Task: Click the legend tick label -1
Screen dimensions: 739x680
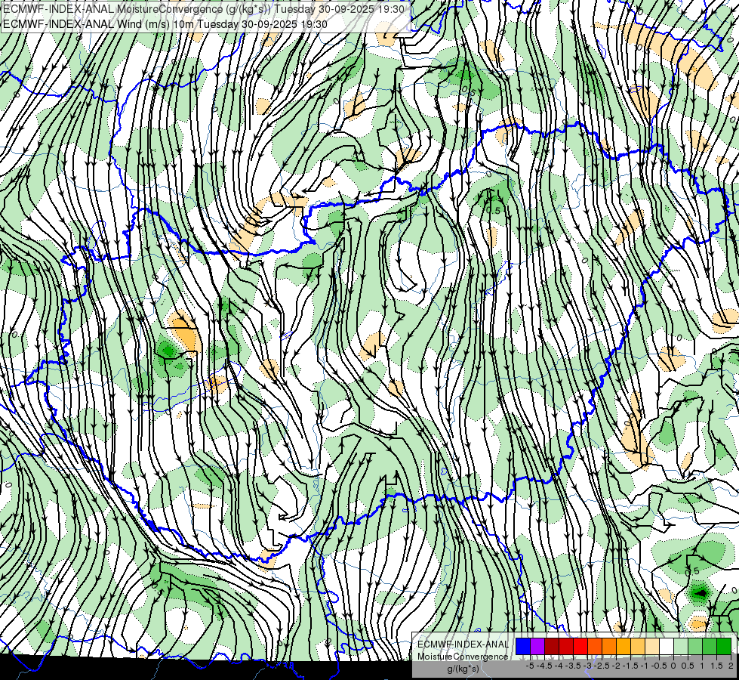Action: [645, 666]
